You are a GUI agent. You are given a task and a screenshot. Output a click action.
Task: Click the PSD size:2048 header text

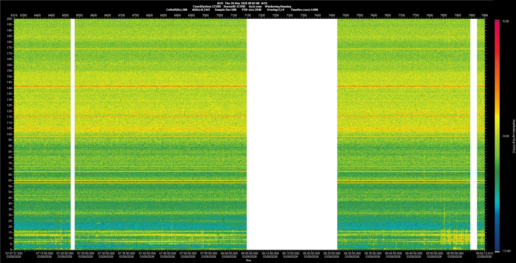pyautogui.click(x=252, y=10)
